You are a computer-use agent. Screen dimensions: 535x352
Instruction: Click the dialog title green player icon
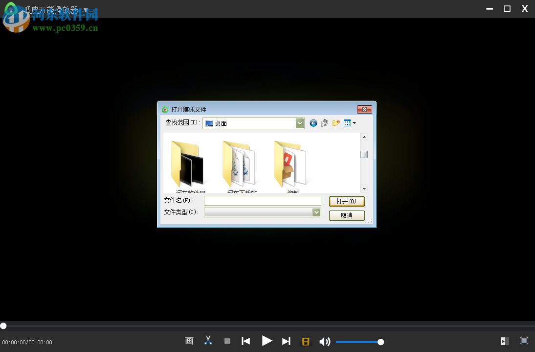(x=165, y=109)
